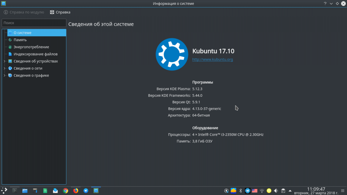Open the clipboard tray icon
Screen dimensions: 347x195
[x=283, y=191]
